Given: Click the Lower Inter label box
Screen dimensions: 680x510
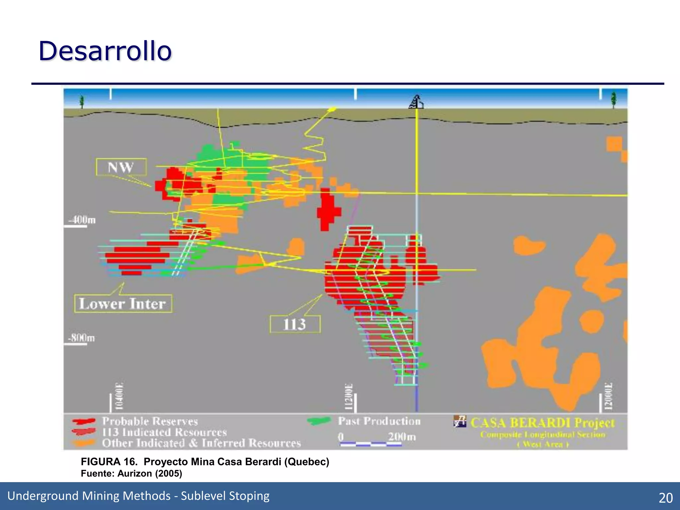Looking at the screenshot, I should click(x=123, y=303).
